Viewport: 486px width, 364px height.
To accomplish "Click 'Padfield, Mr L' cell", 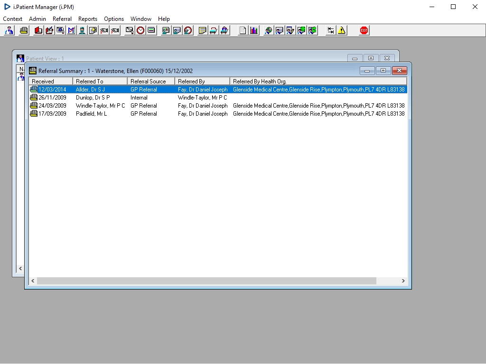I will 91,114.
